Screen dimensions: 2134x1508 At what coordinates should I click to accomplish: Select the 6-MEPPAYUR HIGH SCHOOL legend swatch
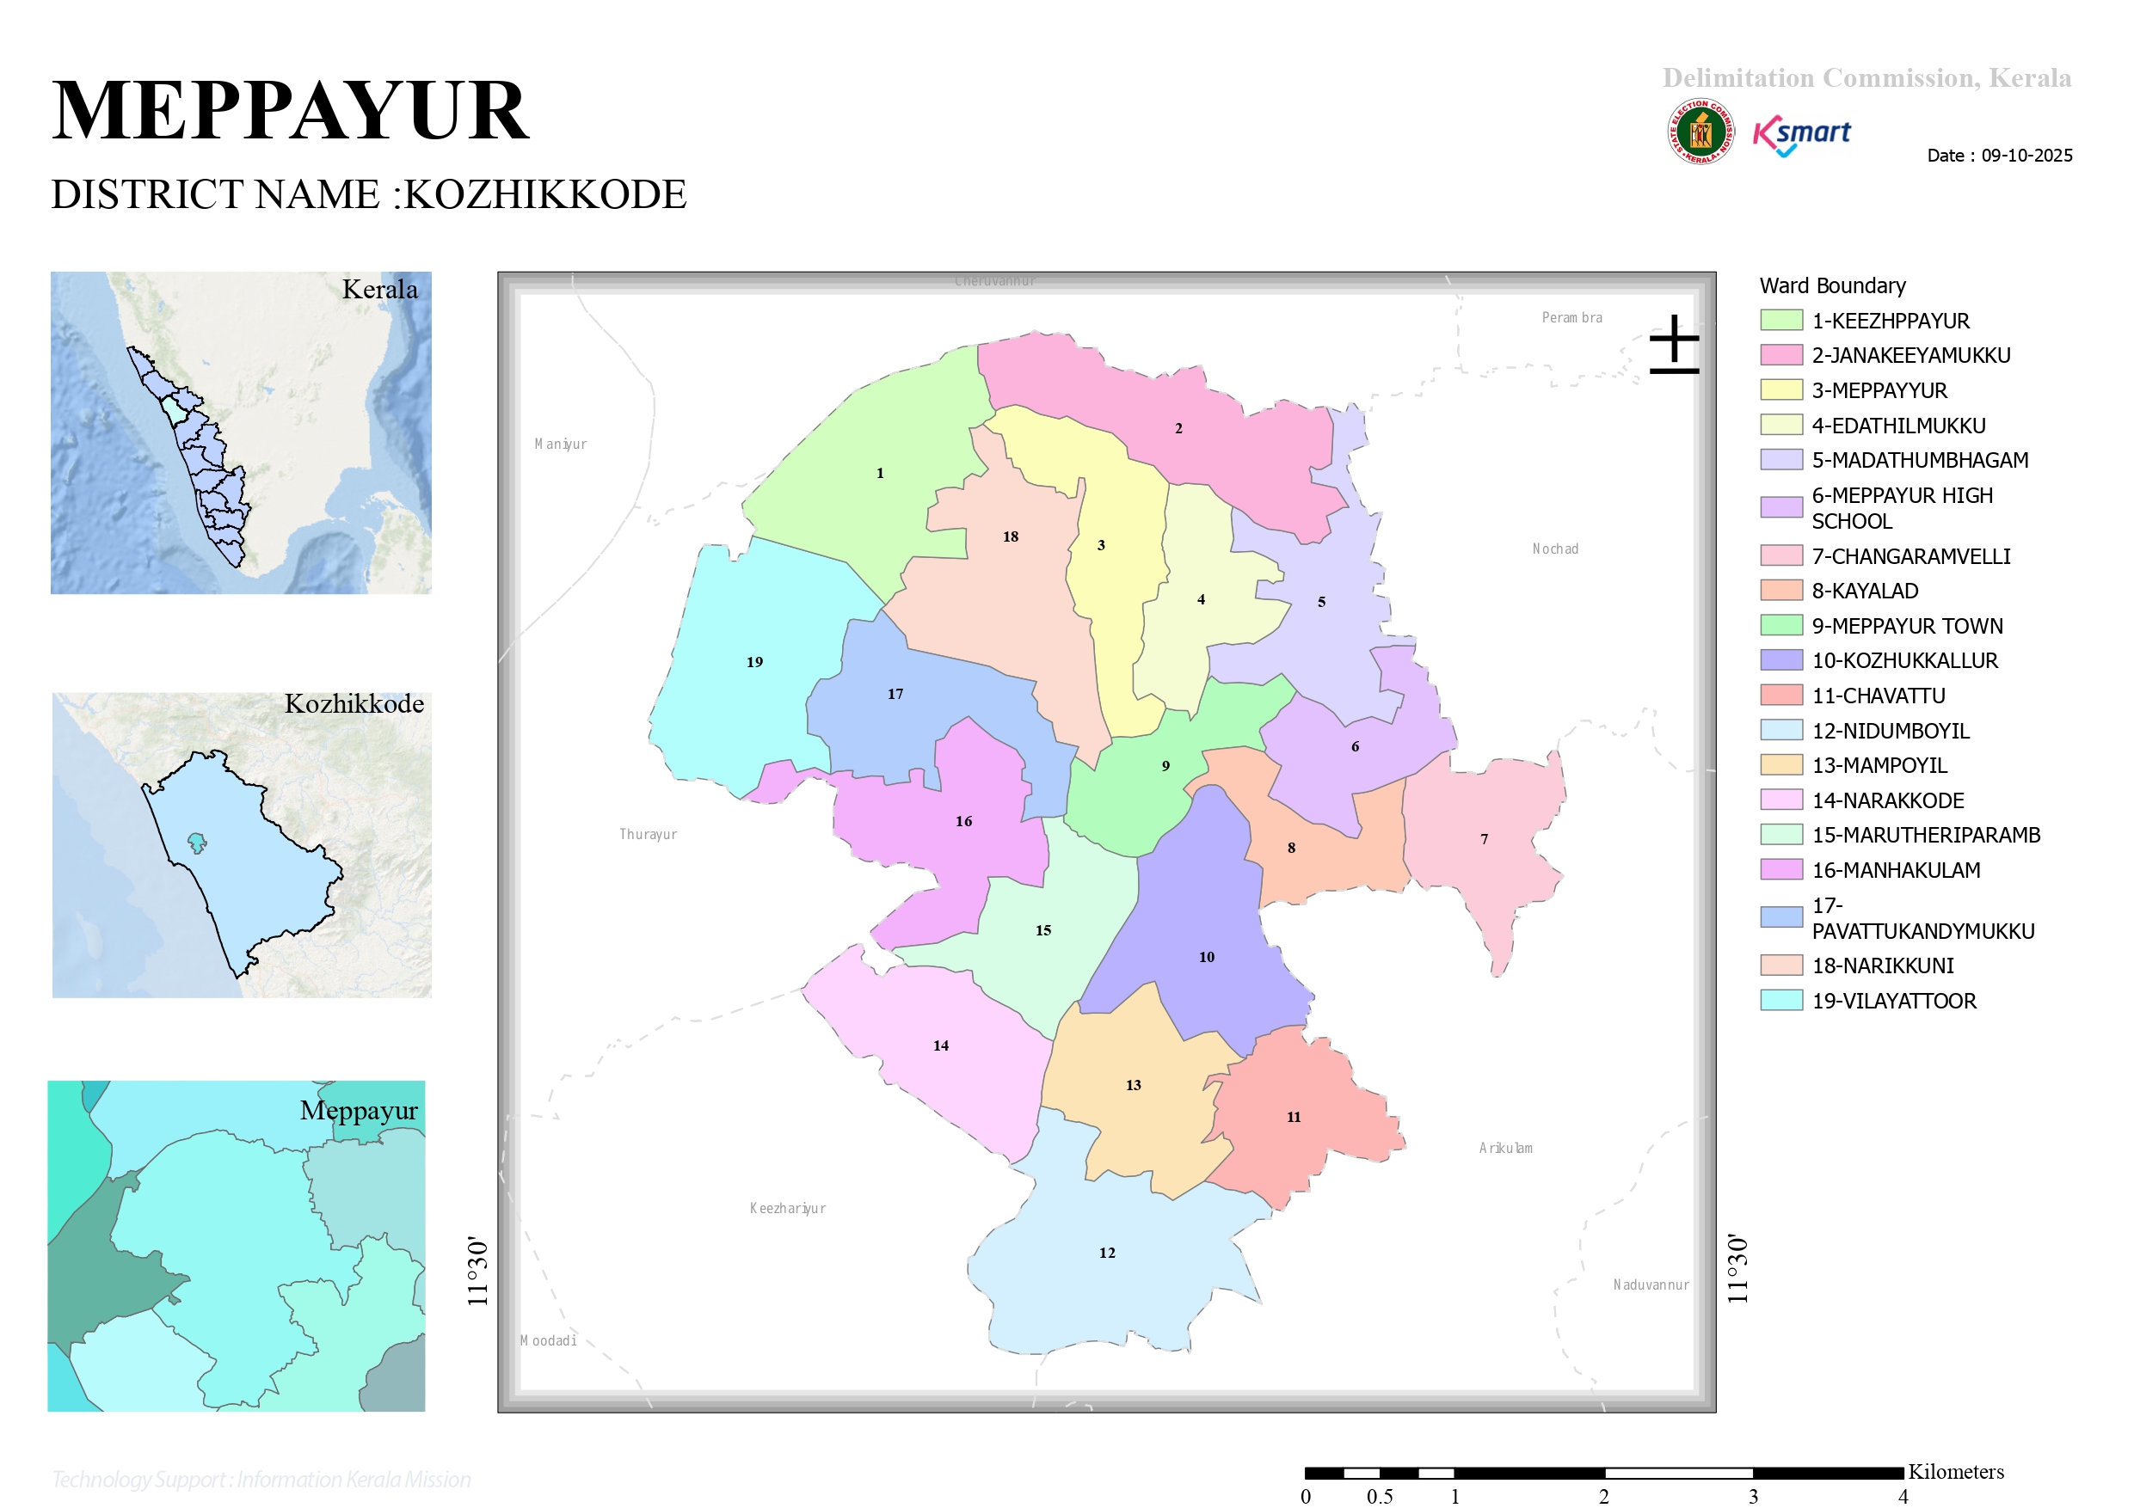pyautogui.click(x=1780, y=507)
